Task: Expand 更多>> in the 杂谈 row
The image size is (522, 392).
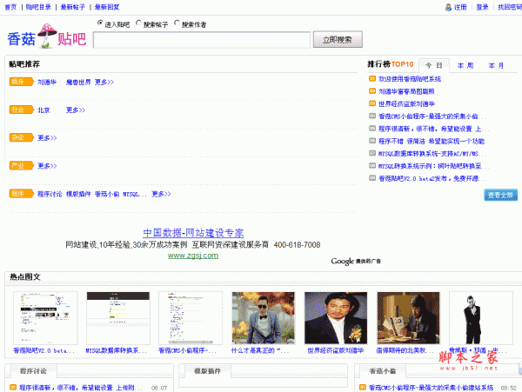Action: 47,137
